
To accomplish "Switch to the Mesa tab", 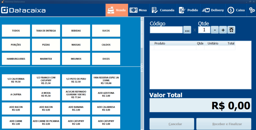I will click(138, 10).
